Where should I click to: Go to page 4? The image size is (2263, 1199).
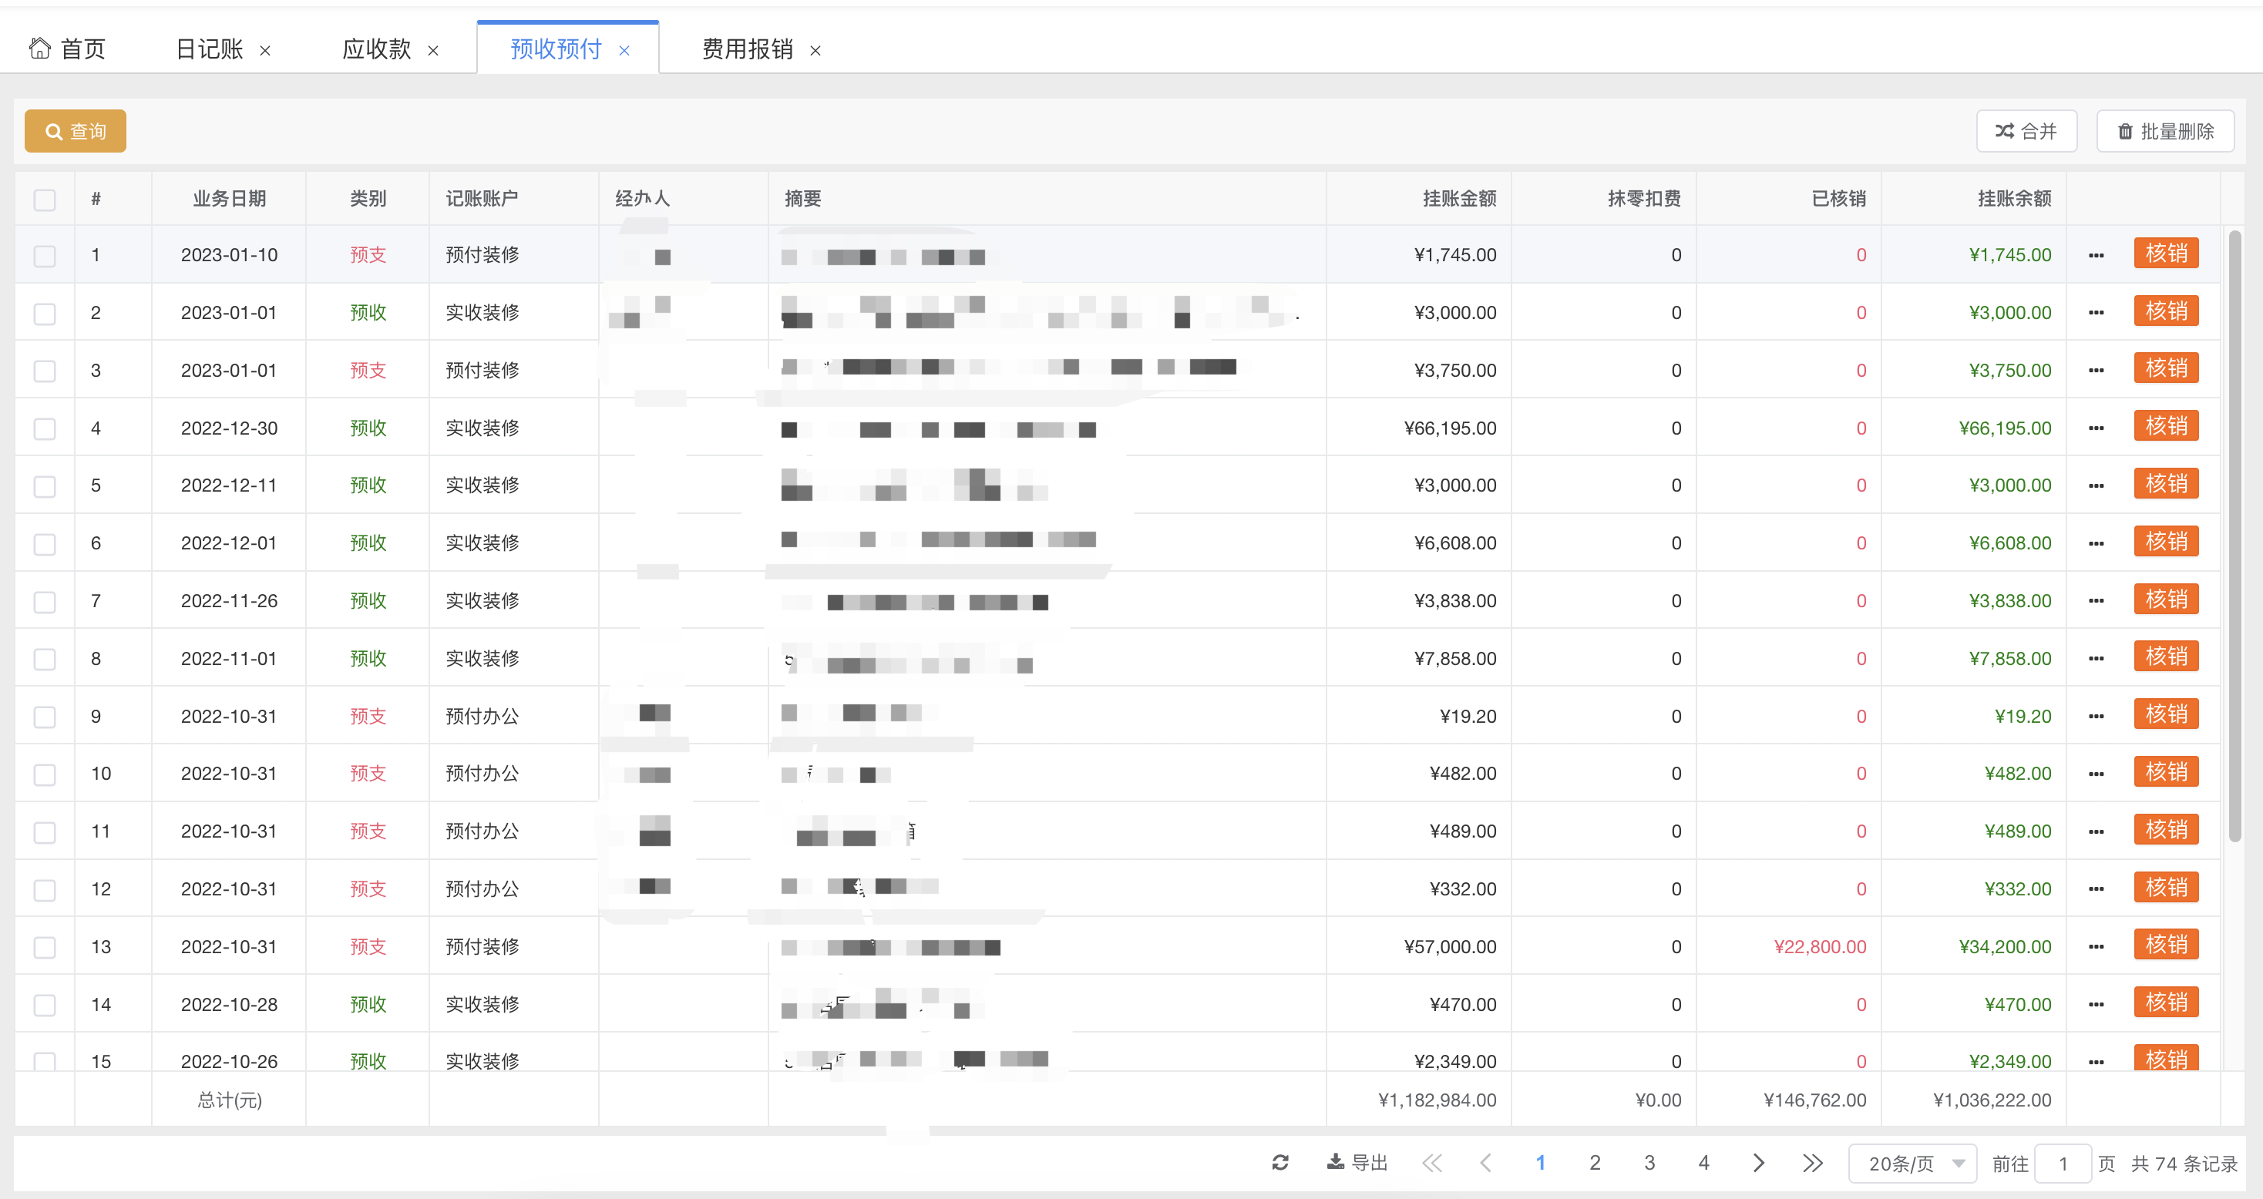pos(1703,1163)
